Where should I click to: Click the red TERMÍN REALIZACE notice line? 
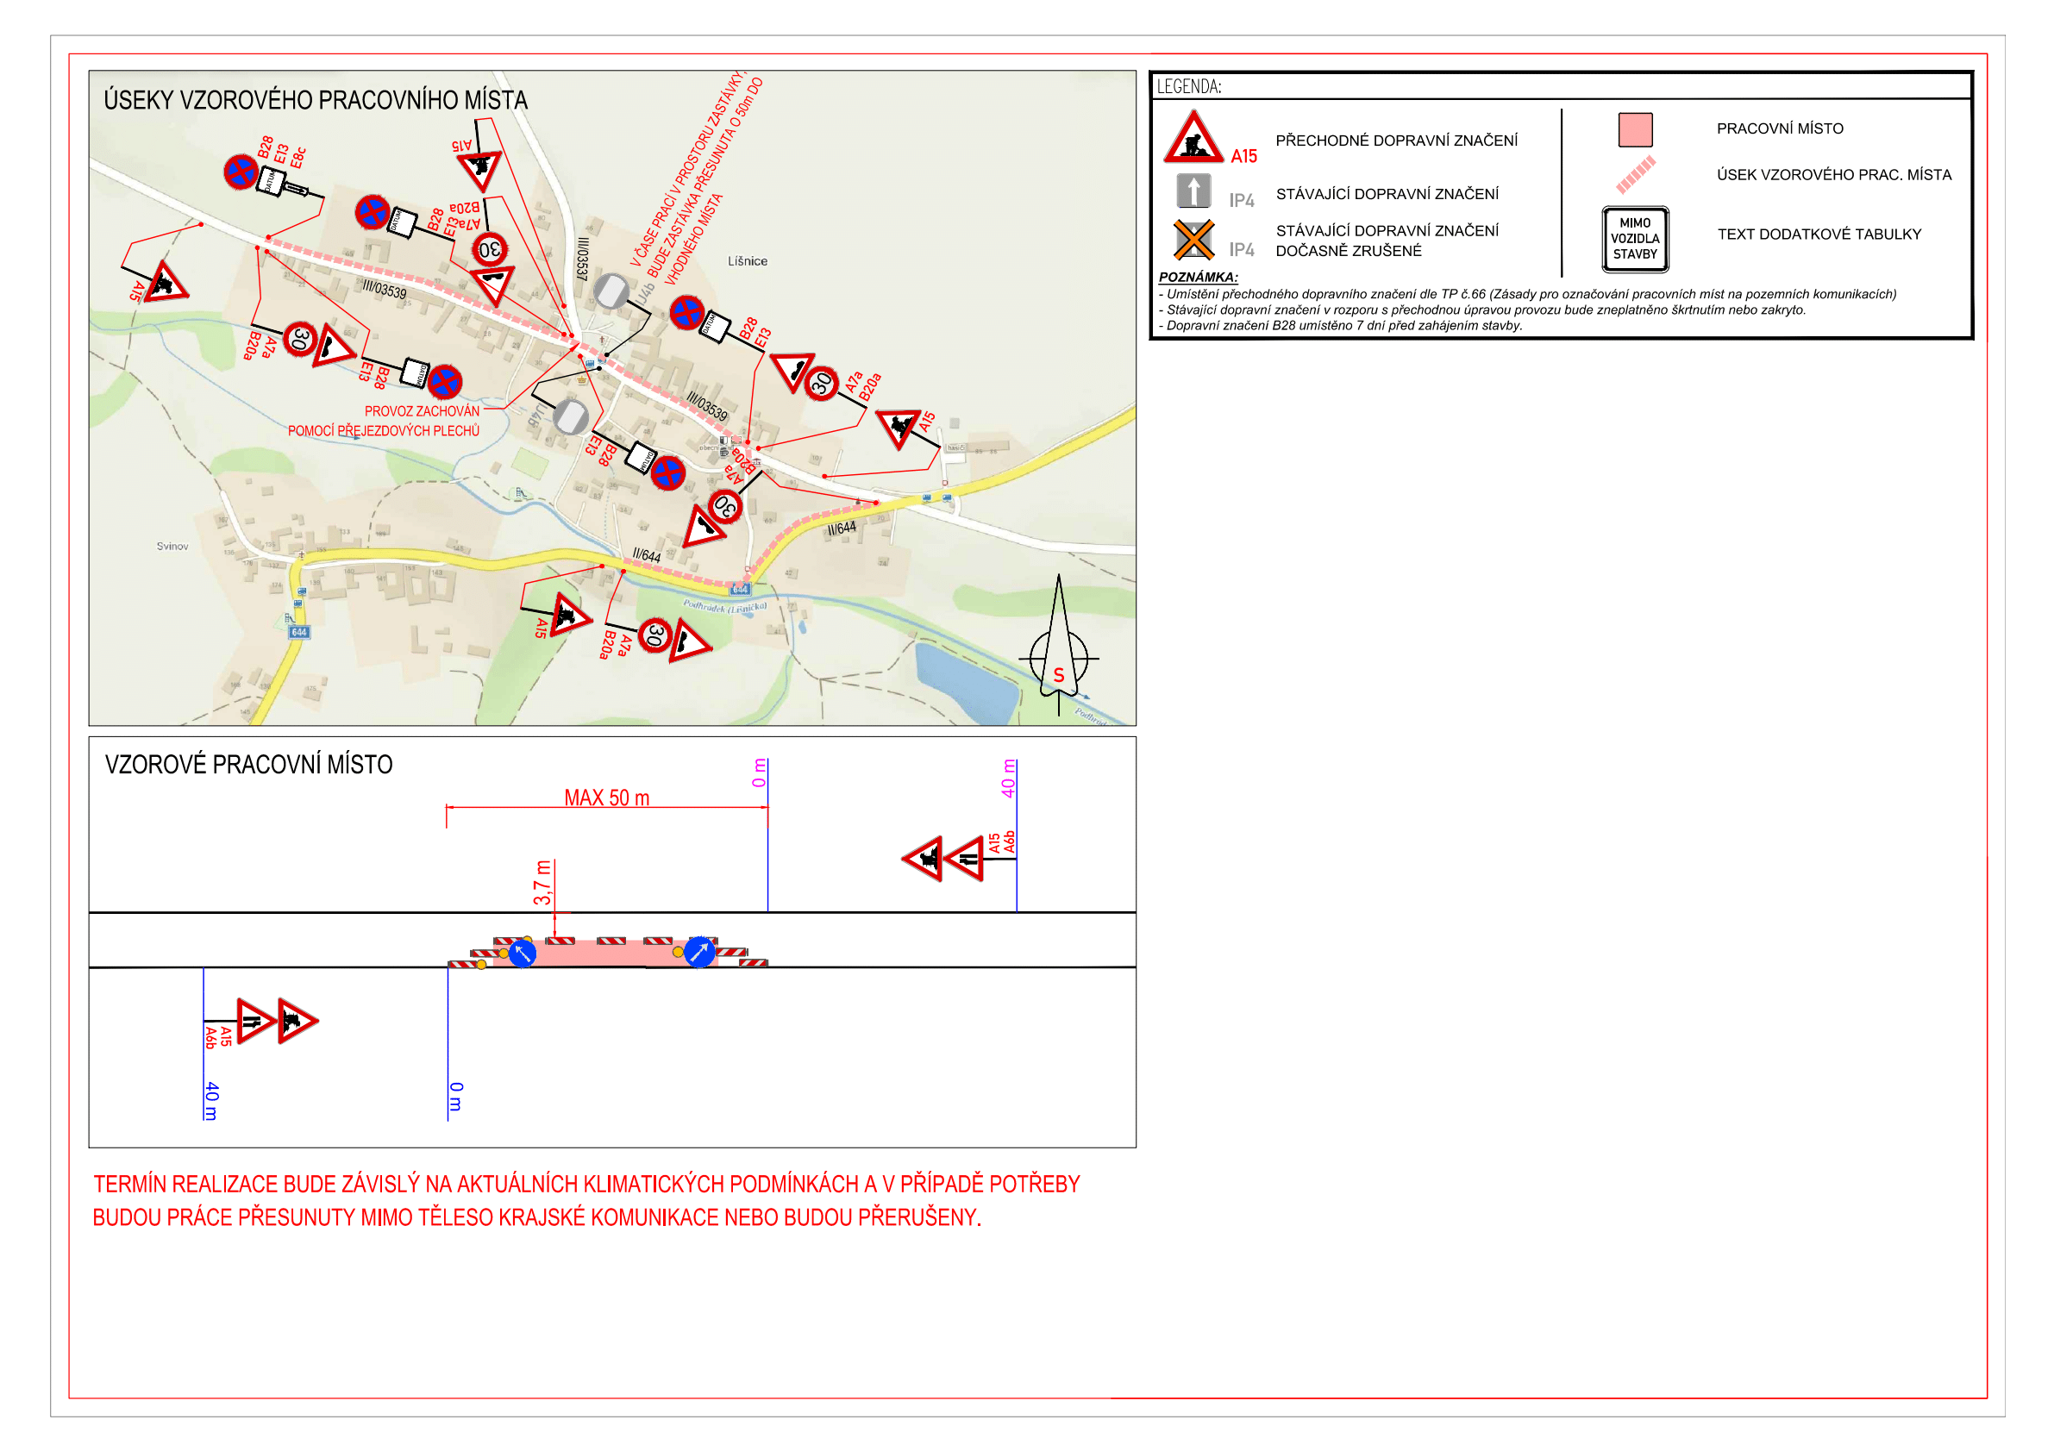(586, 1184)
